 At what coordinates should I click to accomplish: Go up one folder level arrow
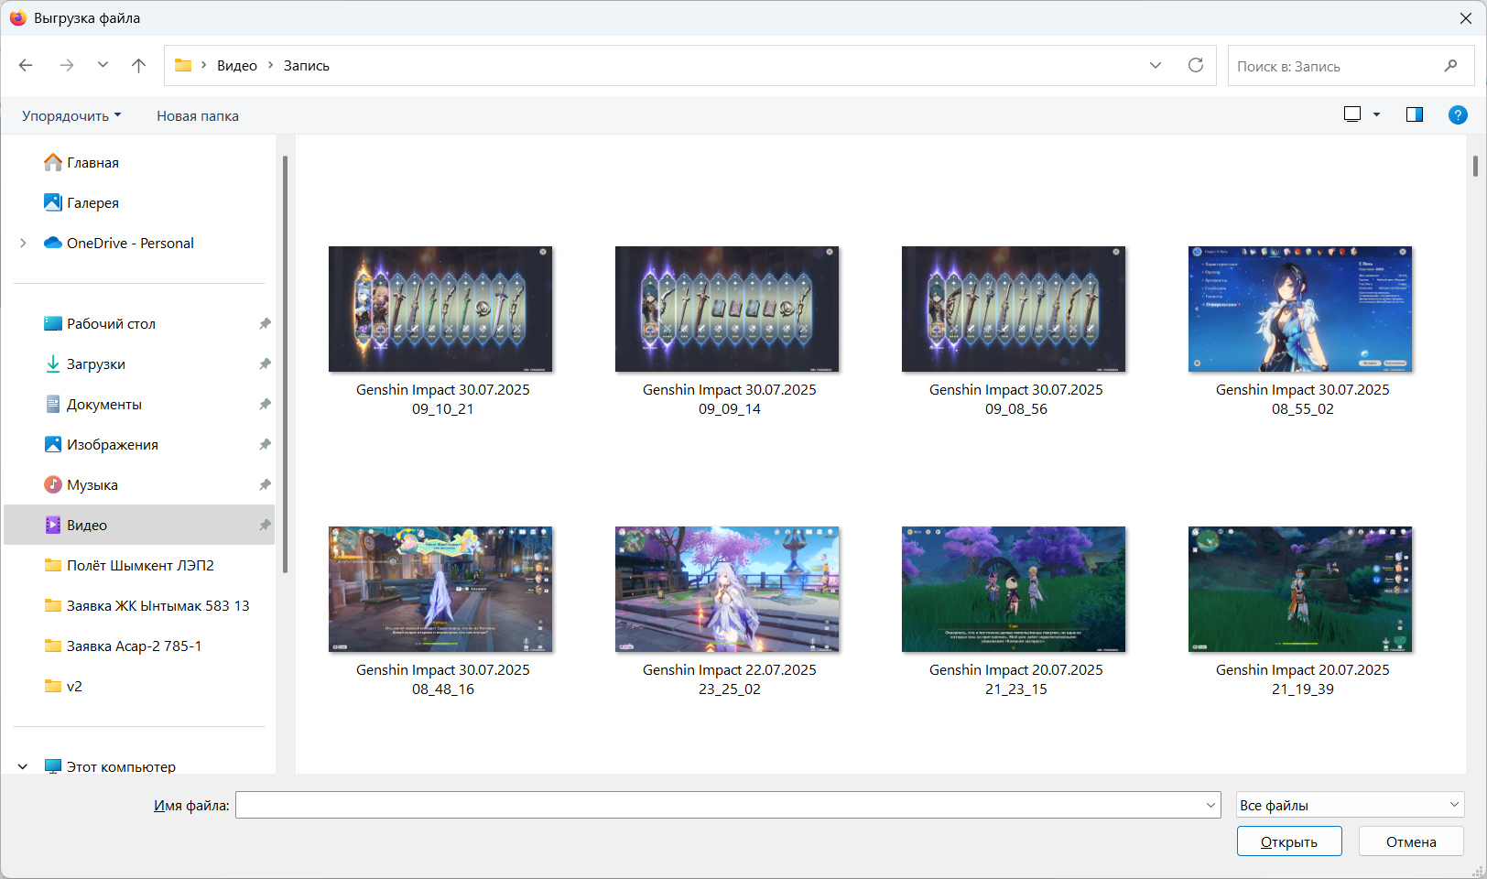(x=138, y=65)
